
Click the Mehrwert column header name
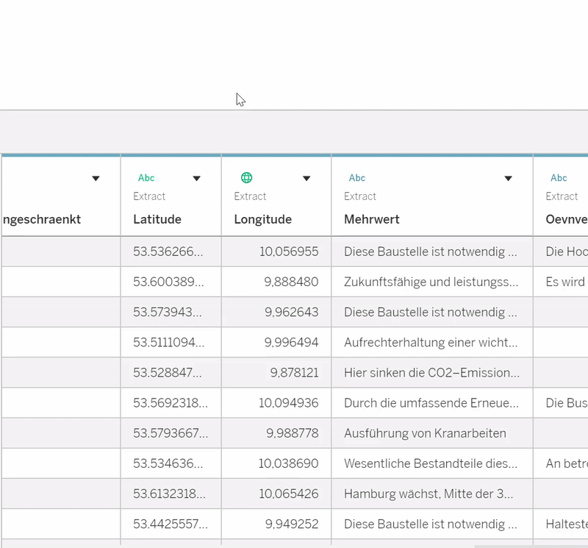click(373, 219)
